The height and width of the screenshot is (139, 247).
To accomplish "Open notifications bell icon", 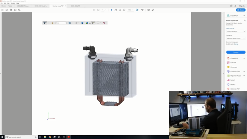I will (235, 6).
